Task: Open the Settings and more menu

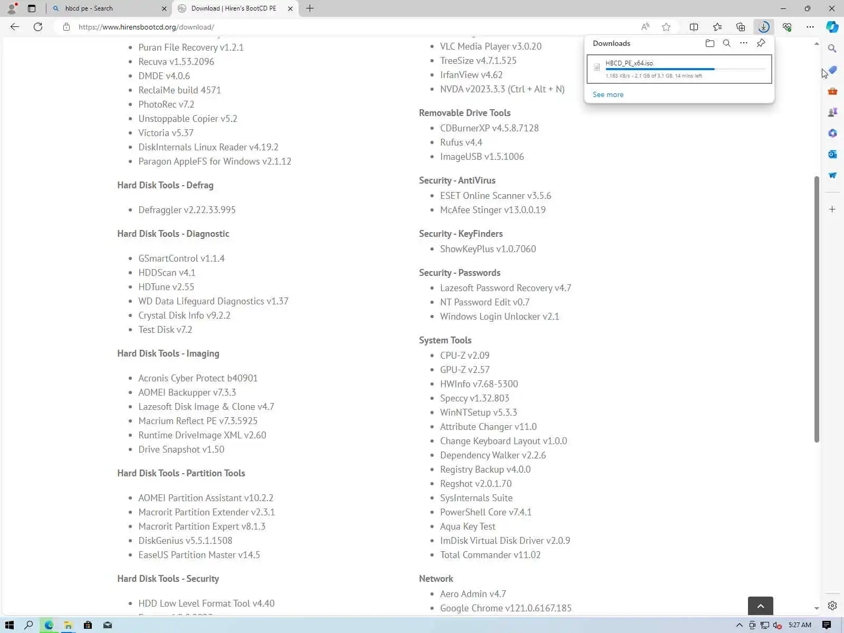Action: 810,27
